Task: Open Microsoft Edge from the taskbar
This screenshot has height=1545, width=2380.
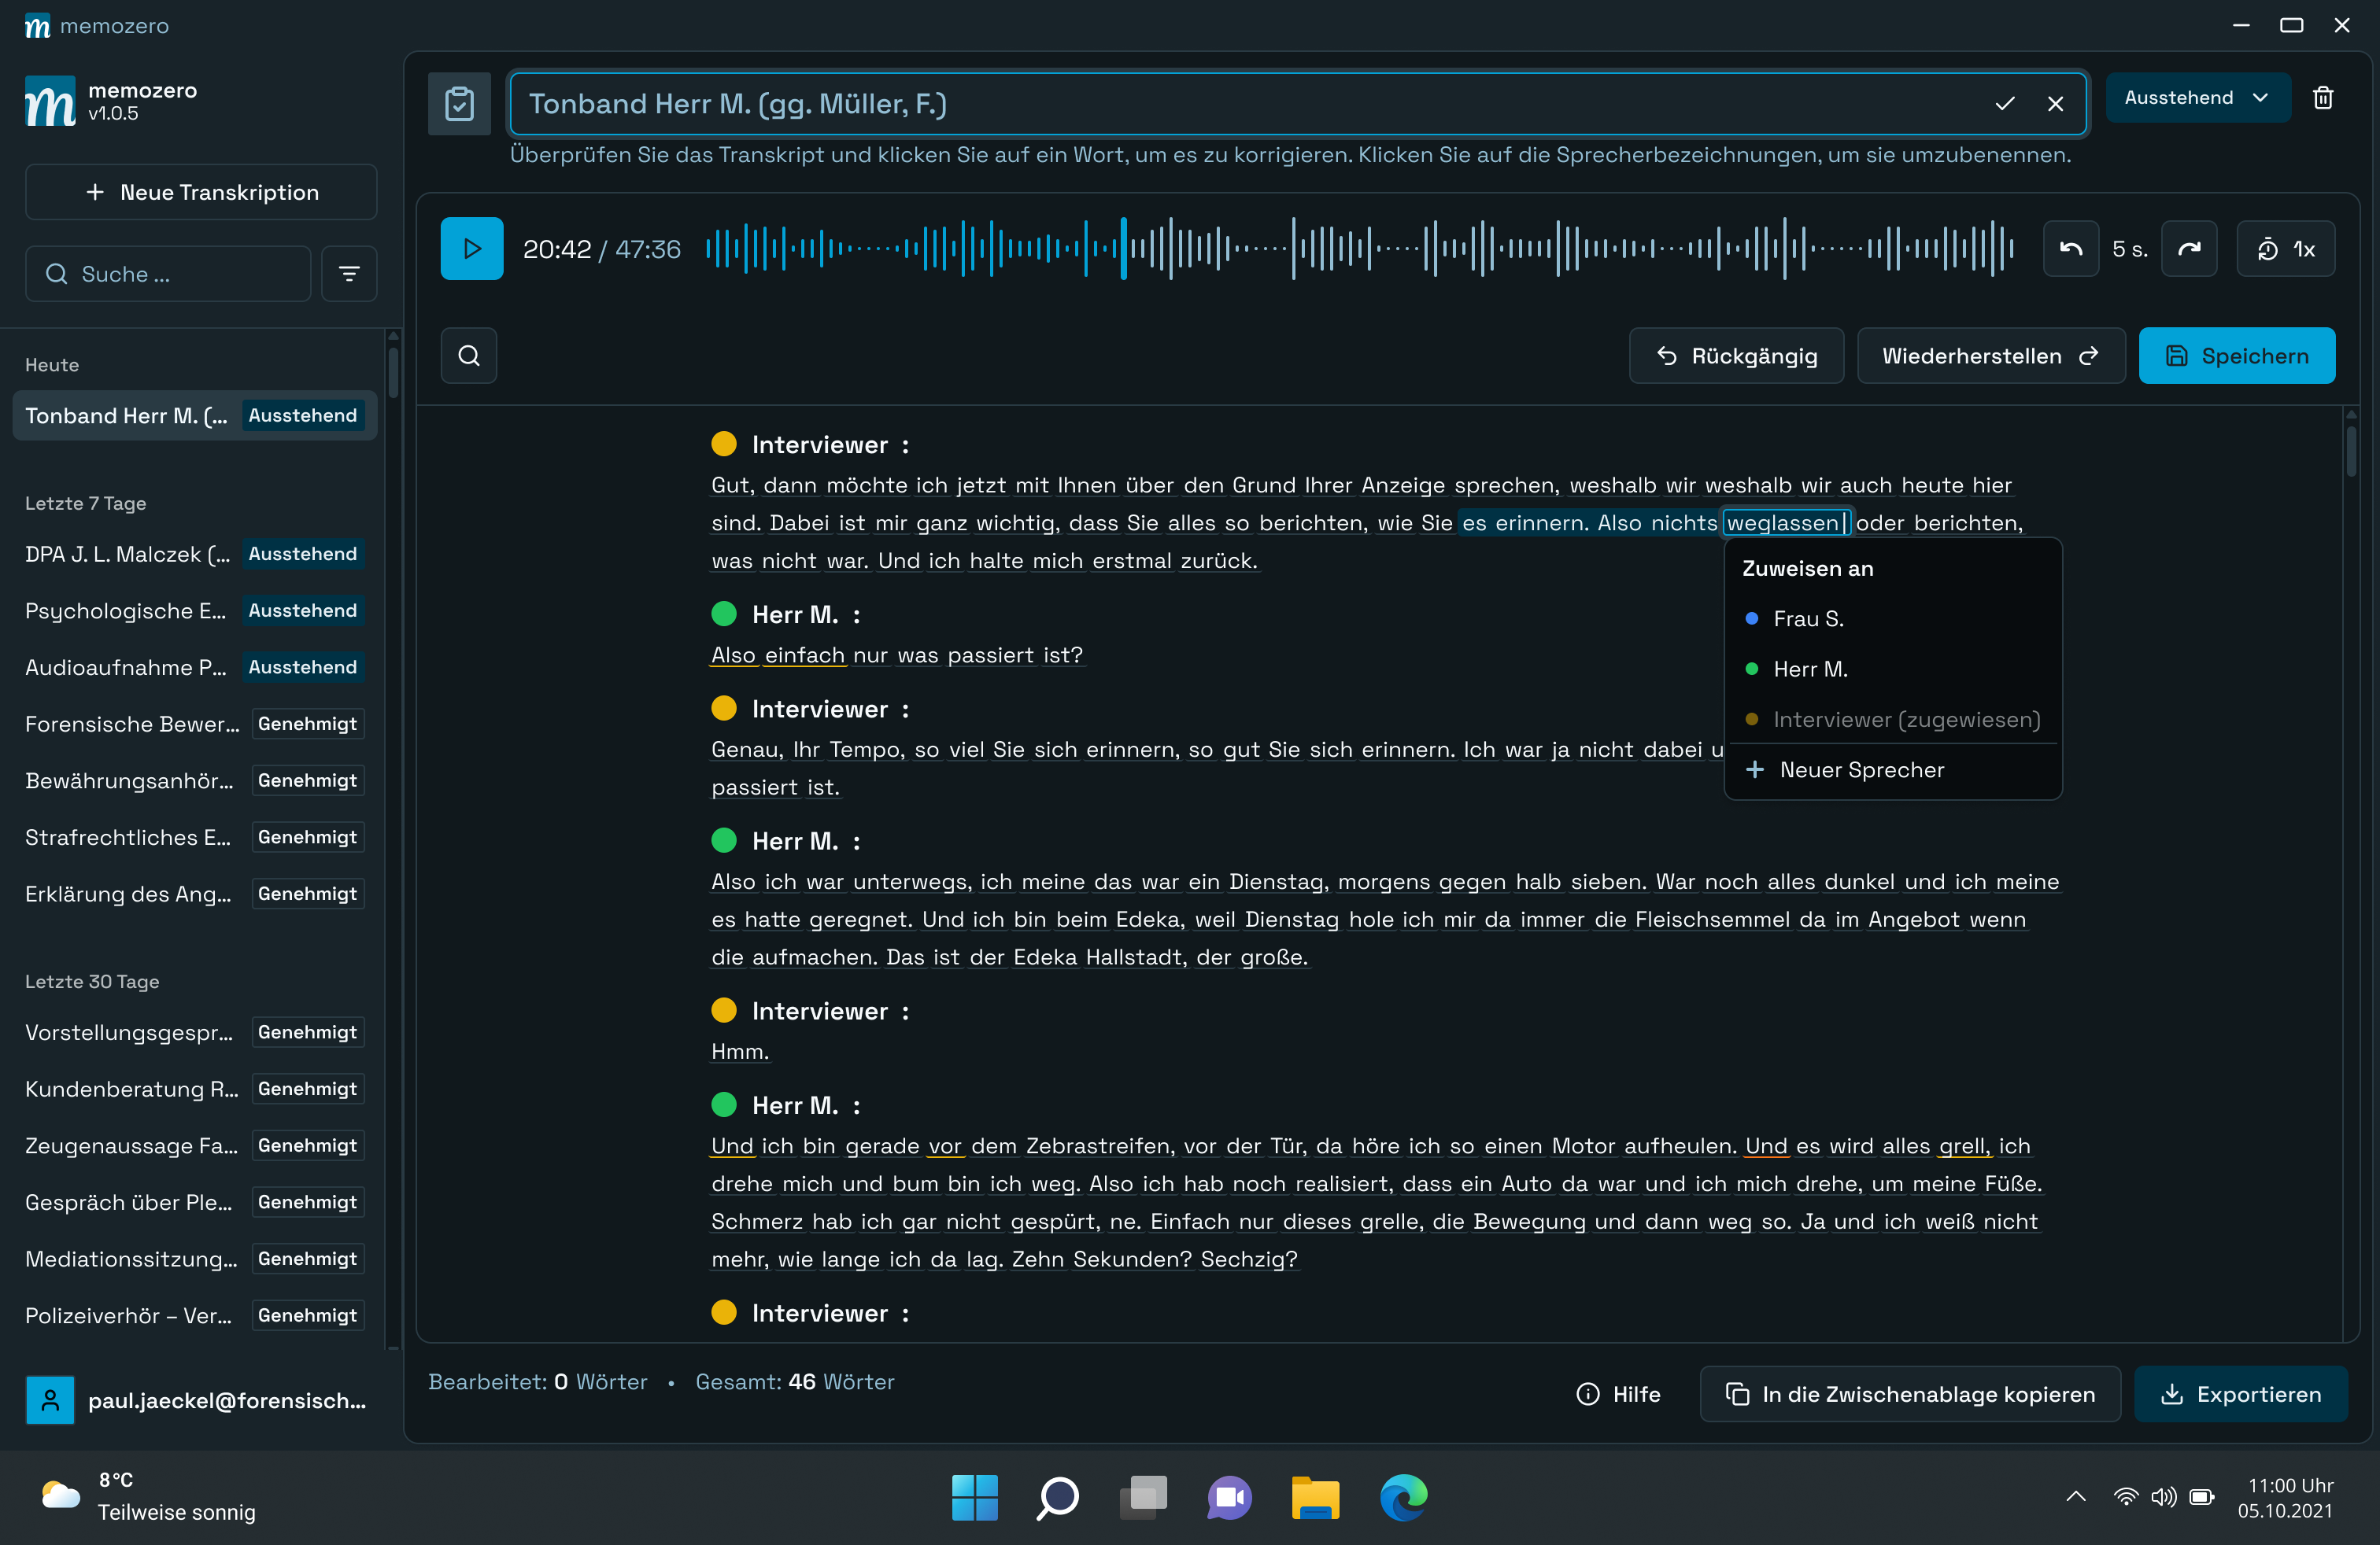Action: pyautogui.click(x=1403, y=1497)
